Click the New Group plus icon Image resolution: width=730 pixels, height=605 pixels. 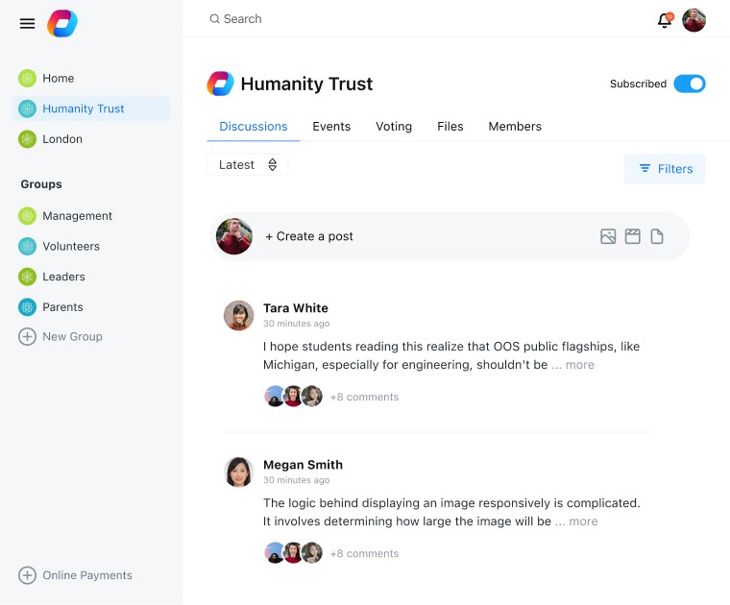point(27,336)
